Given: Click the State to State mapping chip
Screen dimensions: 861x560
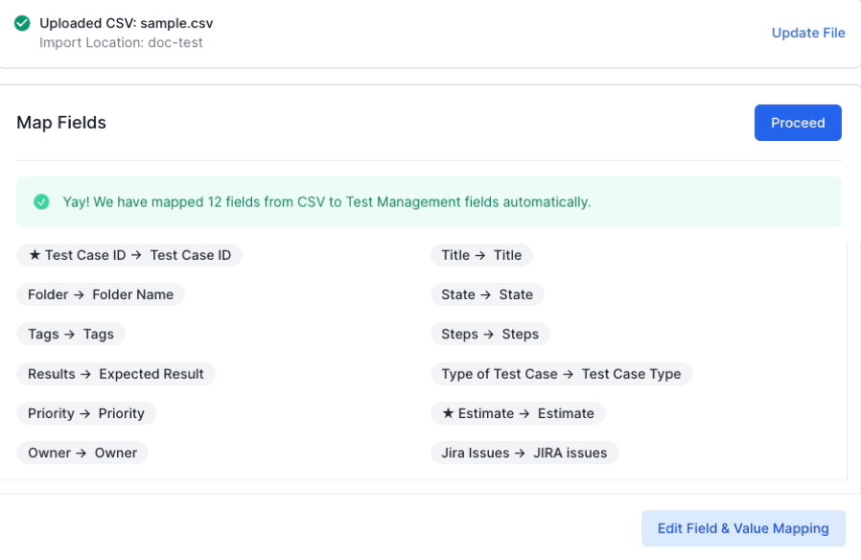Looking at the screenshot, I should click(487, 294).
